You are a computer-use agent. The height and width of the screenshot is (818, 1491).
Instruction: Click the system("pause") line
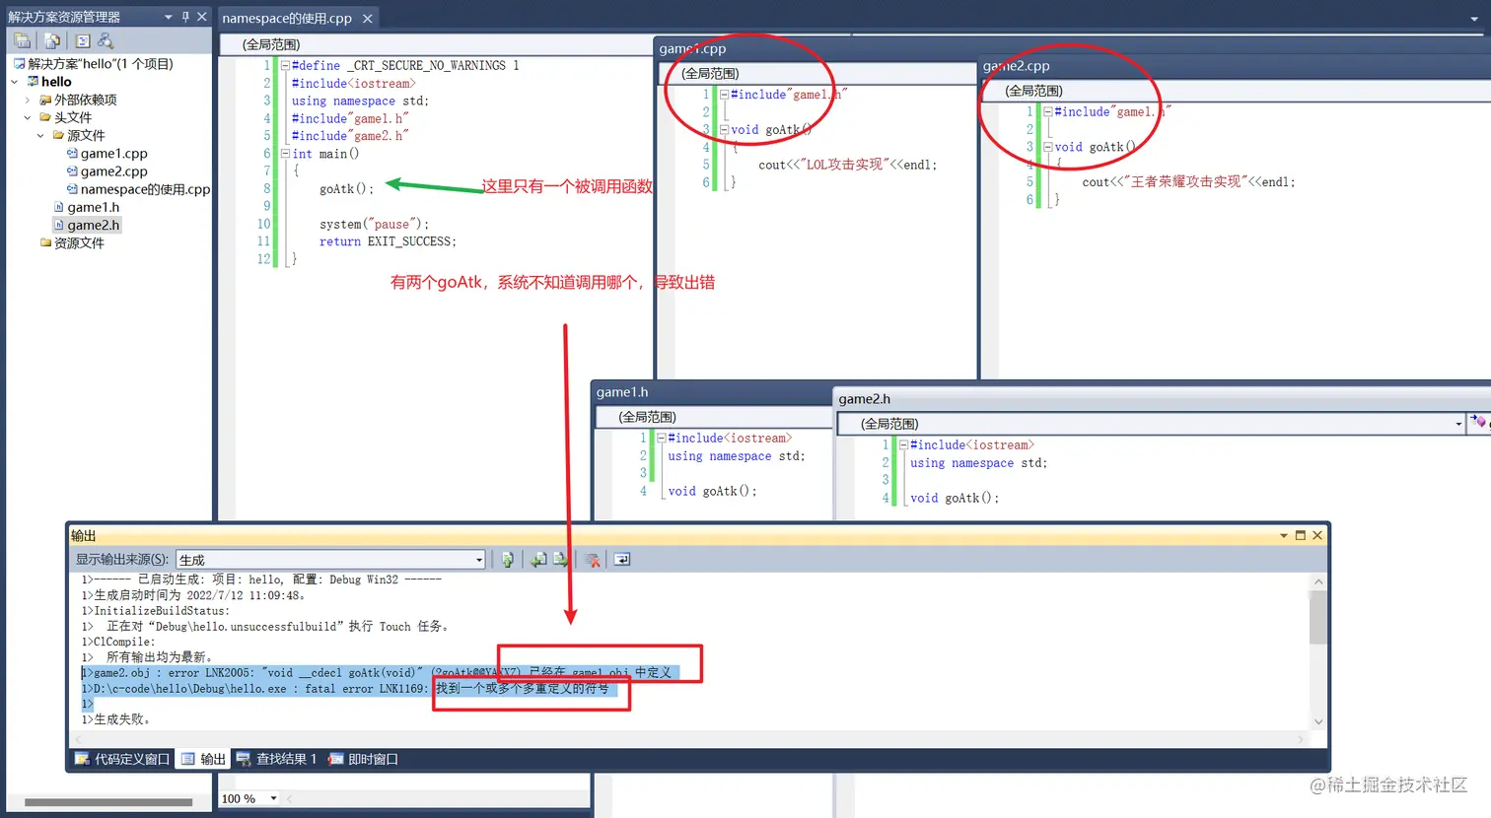374,225
